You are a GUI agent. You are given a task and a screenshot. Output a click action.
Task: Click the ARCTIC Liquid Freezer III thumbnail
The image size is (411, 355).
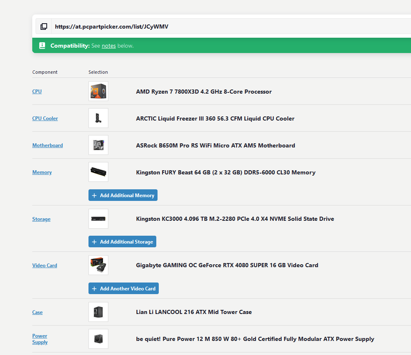tap(98, 118)
